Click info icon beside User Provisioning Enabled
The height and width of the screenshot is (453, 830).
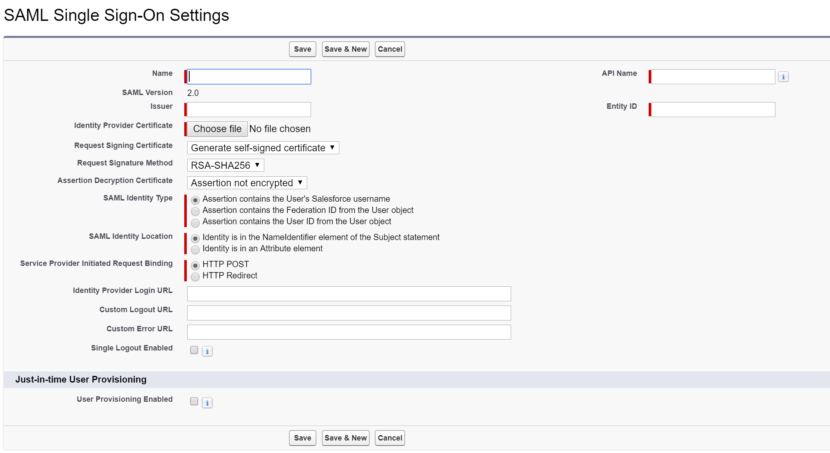pos(207,403)
